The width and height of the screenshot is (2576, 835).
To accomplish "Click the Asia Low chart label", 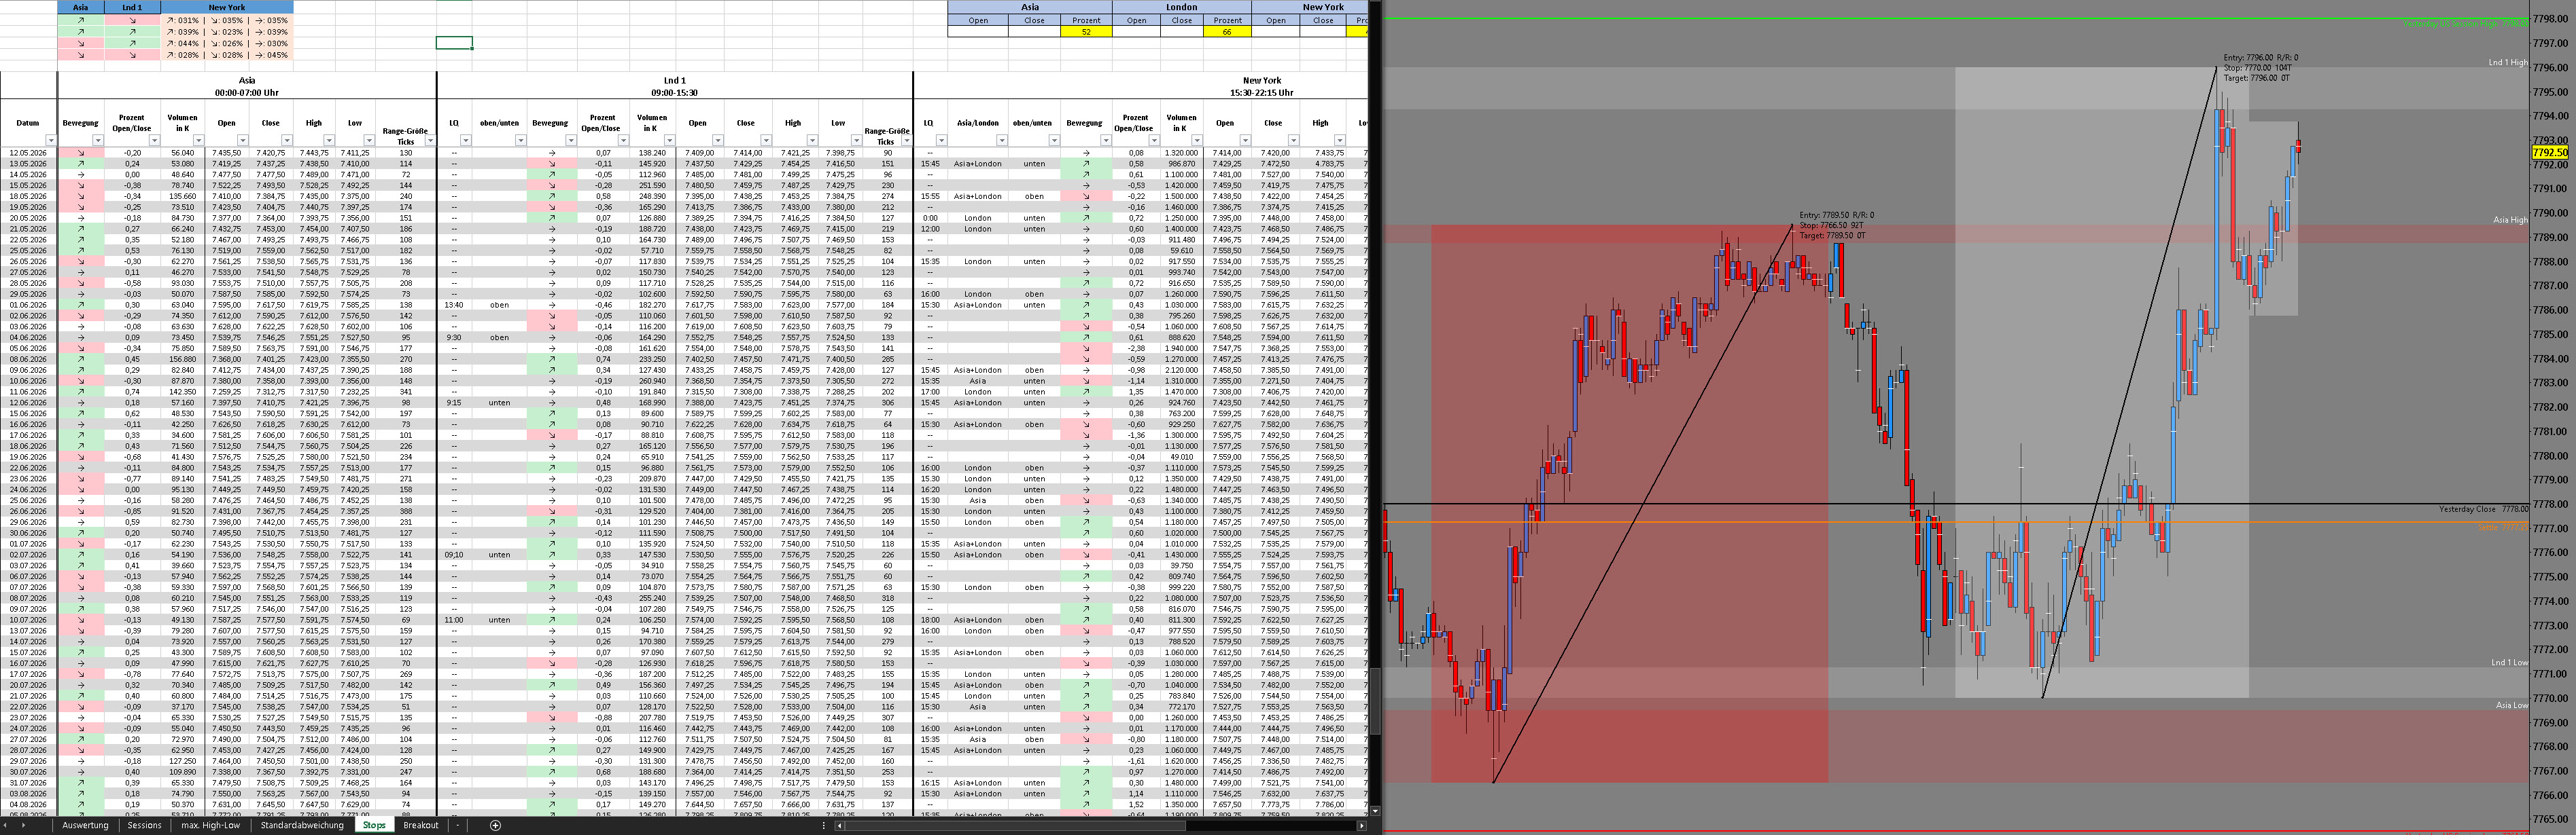I will pos(2511,705).
